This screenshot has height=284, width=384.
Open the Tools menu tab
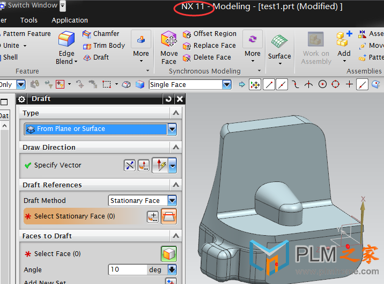29,20
